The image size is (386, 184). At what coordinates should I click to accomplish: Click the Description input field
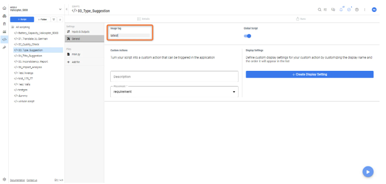click(x=174, y=76)
